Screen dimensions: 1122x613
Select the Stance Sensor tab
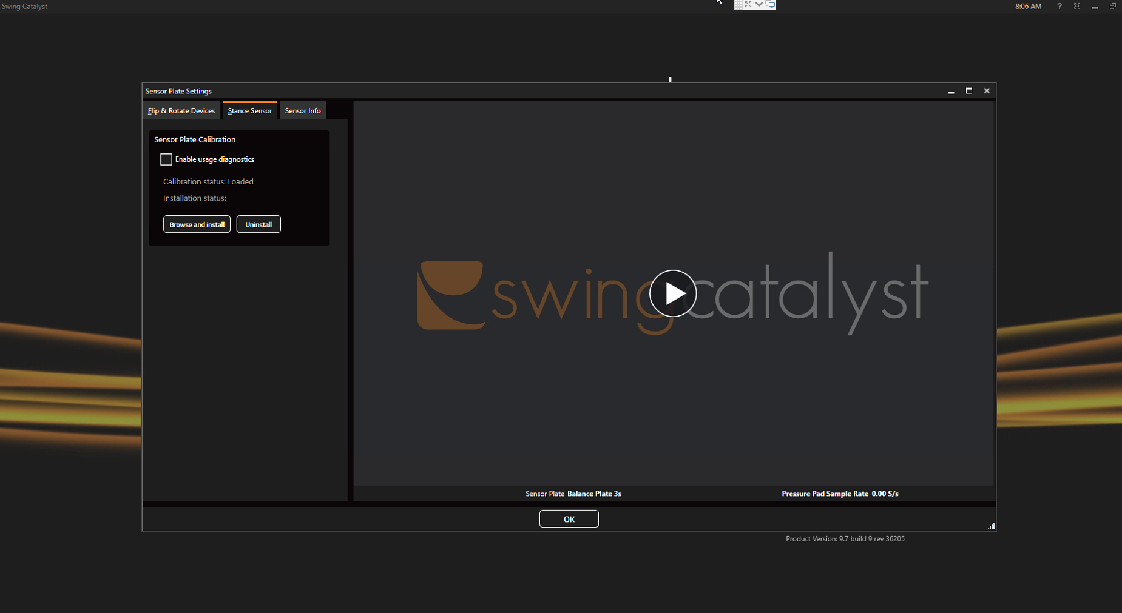250,110
